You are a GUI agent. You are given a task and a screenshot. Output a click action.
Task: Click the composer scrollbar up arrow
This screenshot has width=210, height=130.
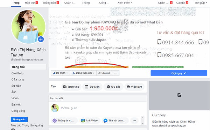[x=143, y=117]
